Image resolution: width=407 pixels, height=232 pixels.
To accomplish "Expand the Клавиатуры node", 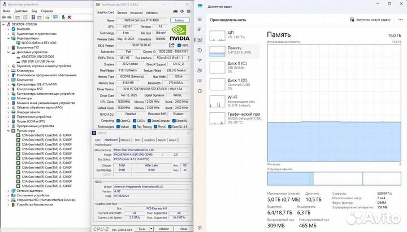I will pyautogui.click(x=8, y=71).
